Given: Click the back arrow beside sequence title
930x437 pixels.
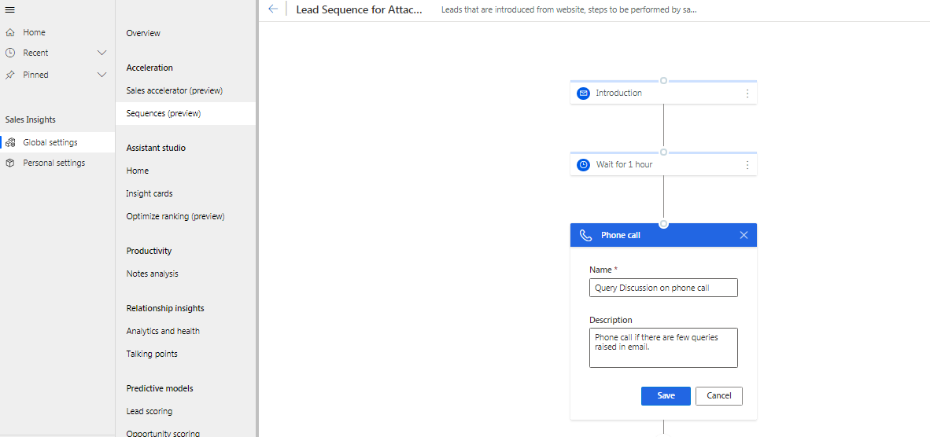Looking at the screenshot, I should tap(273, 9).
